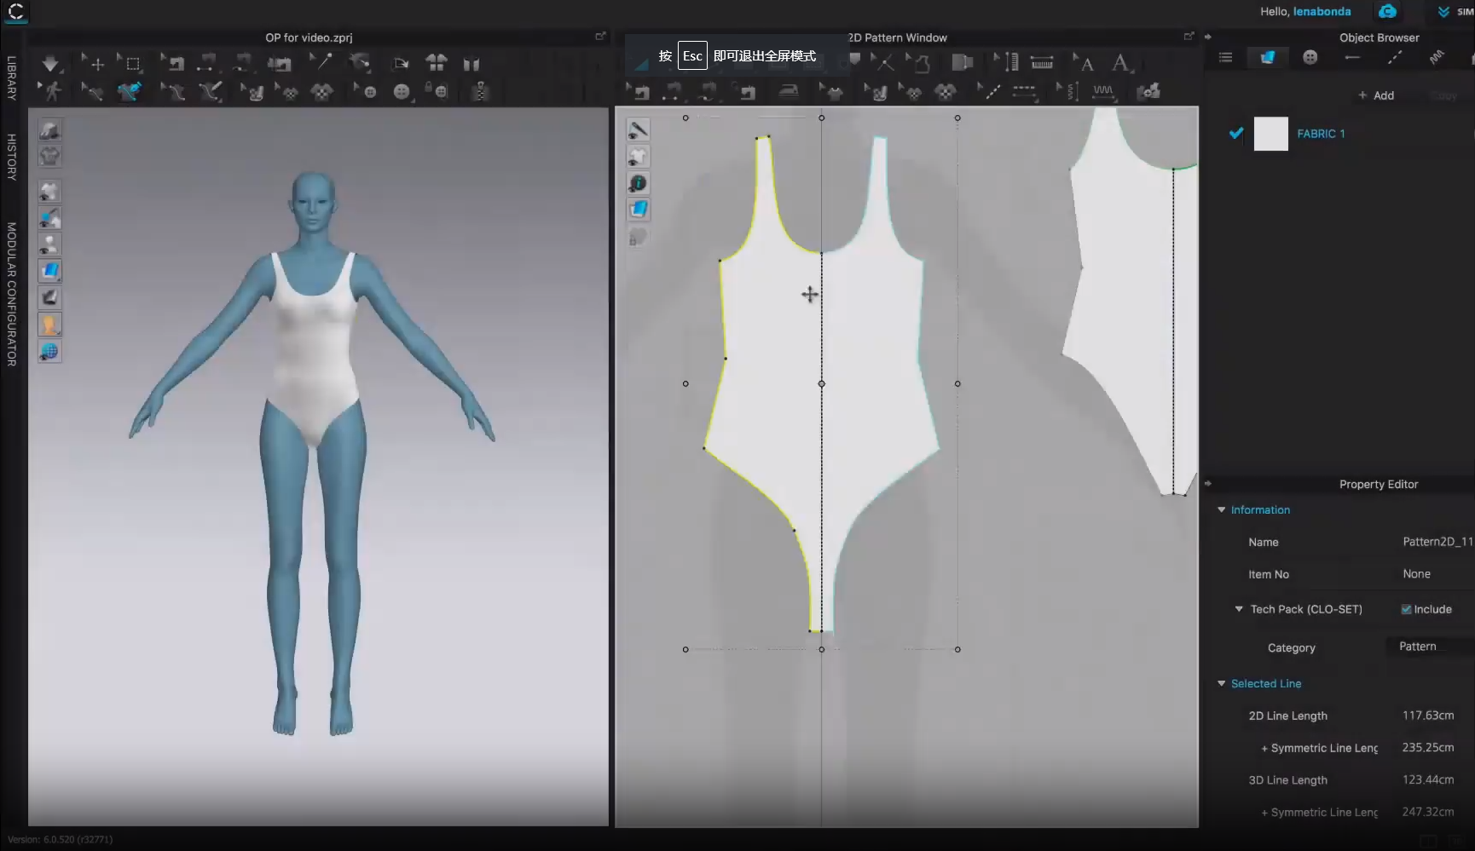Click the Add graphic/folder plus icon in 2D toolbar
Viewport: 1475px width, 851px height.
[1148, 91]
